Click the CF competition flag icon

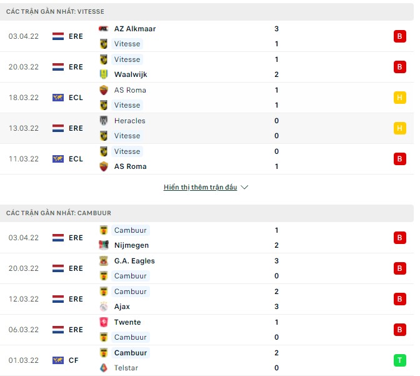(x=58, y=360)
